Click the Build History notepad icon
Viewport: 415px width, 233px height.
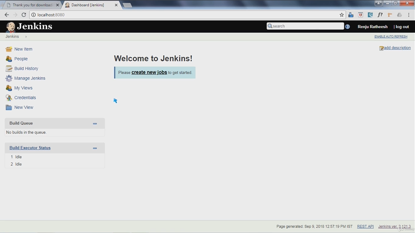(9, 69)
